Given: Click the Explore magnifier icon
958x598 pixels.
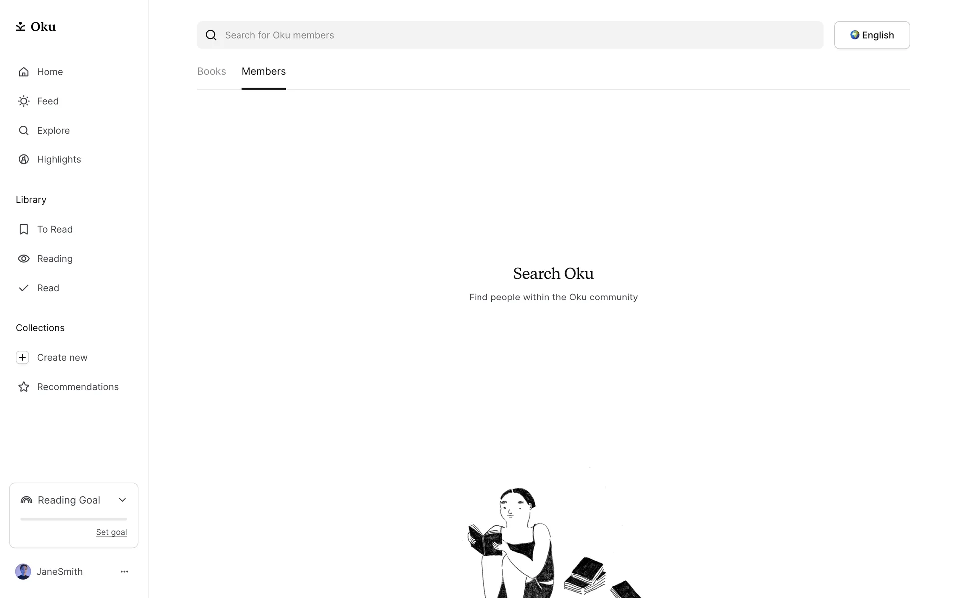Looking at the screenshot, I should 24,131.
